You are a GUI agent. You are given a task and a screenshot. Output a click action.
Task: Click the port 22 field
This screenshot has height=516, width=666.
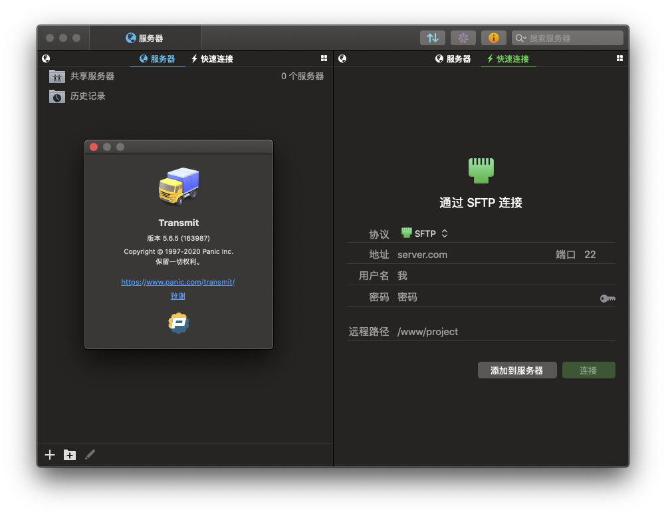point(590,255)
